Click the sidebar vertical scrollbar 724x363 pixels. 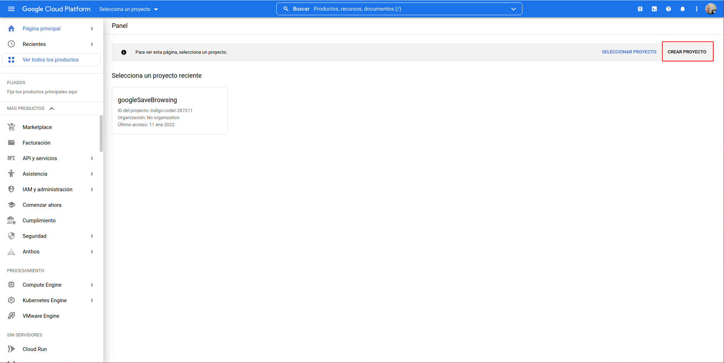tap(102, 134)
